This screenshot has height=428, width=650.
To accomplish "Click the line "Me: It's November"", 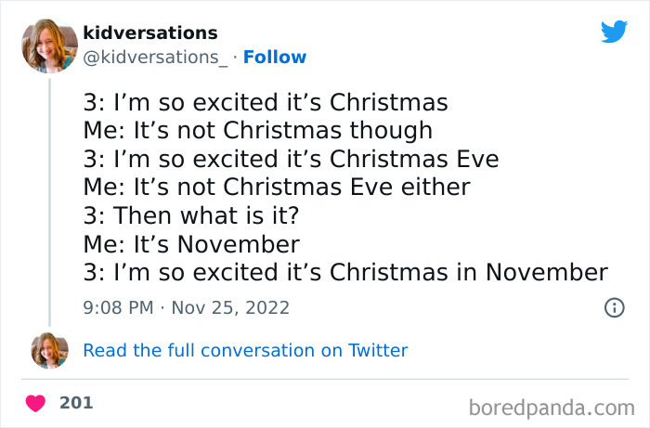I will [191, 244].
